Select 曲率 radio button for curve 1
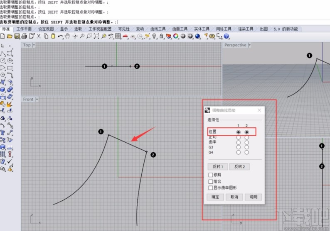Image resolution: width=330 pixels, height=231 pixels. [x=238, y=142]
